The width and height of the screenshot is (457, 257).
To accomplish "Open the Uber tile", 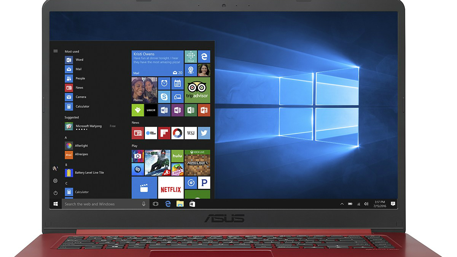I will tap(151, 110).
